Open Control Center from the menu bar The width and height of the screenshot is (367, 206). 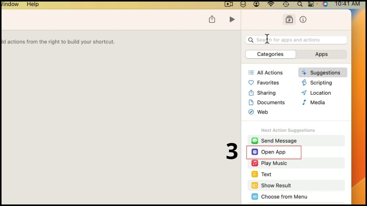pyautogui.click(x=311, y=4)
